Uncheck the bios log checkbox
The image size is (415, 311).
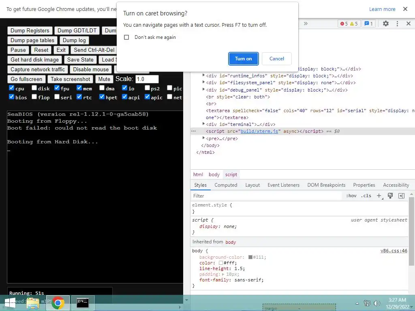[x=11, y=97]
